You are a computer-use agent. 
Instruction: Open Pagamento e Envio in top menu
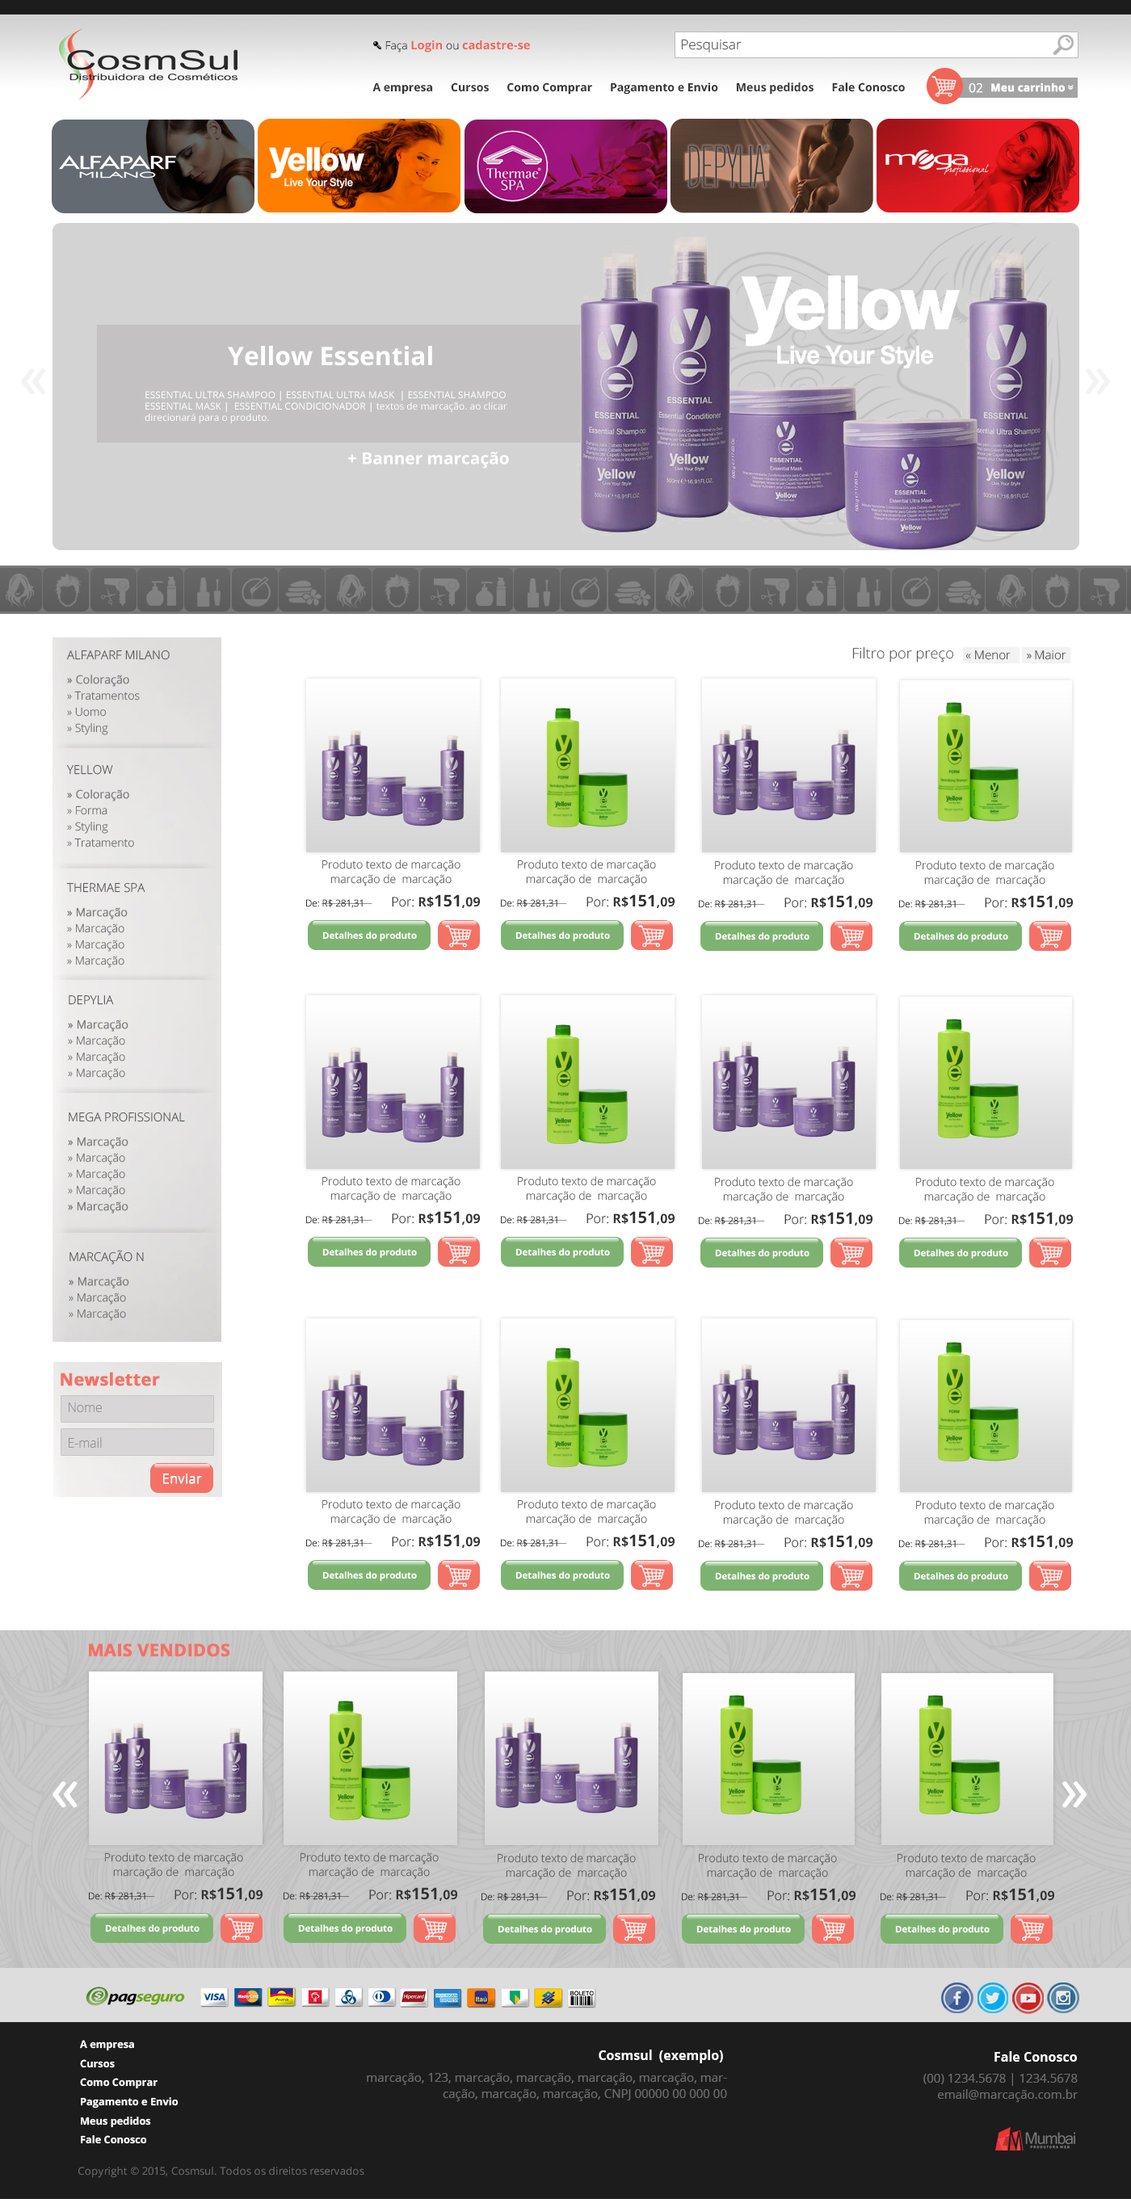[x=663, y=87]
